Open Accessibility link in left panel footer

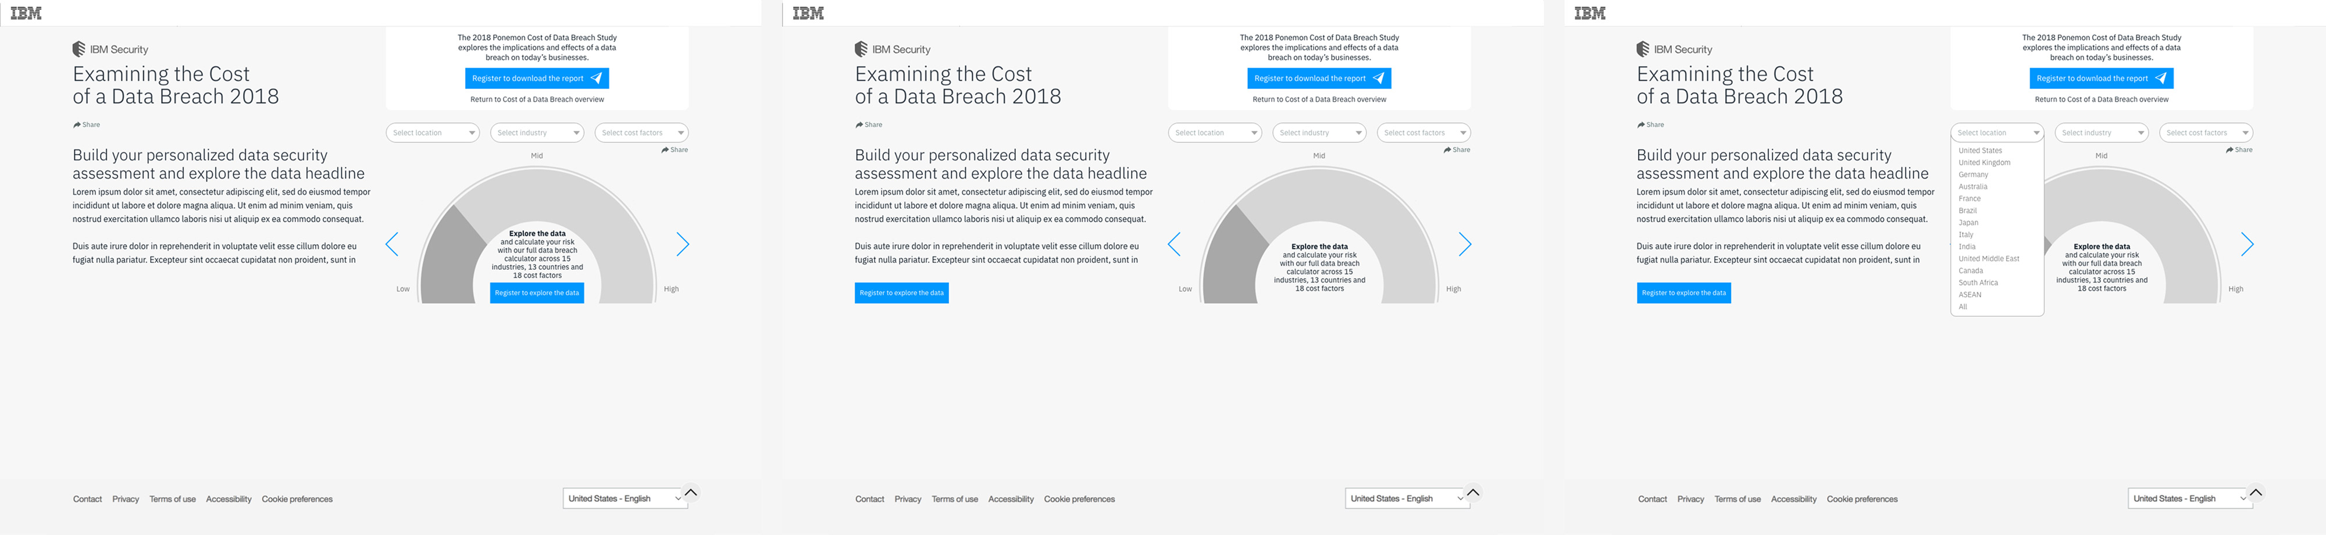click(x=229, y=499)
